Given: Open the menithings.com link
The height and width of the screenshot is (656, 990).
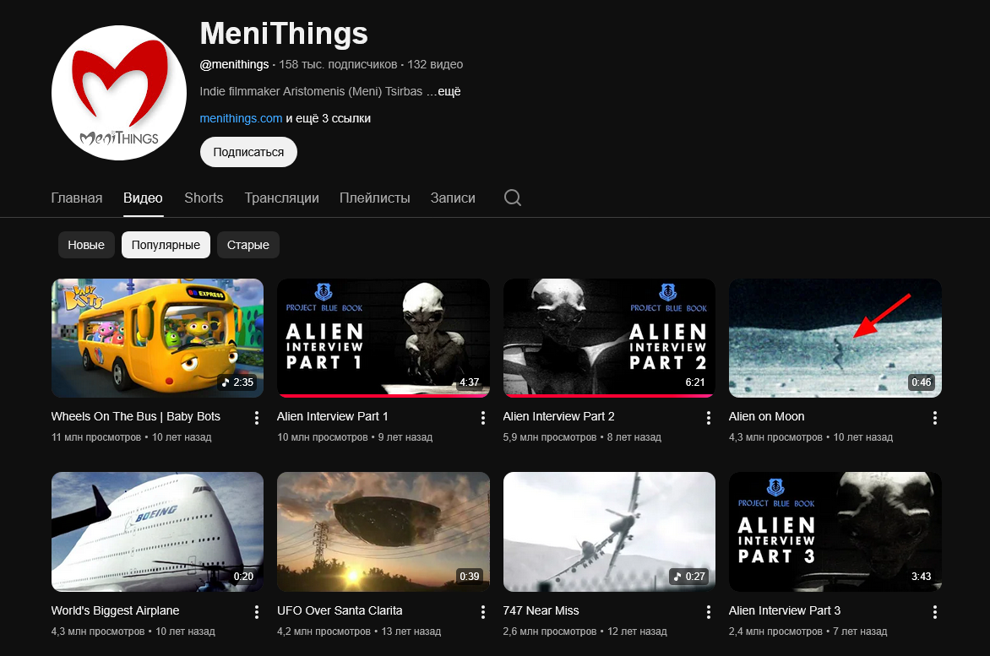Looking at the screenshot, I should coord(242,118).
